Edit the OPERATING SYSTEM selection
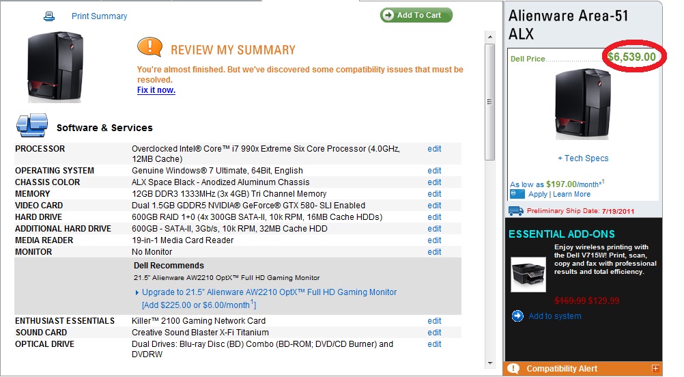Screen dimensions: 684x377 434,170
